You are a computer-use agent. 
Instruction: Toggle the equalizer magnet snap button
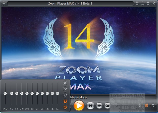(x=65, y=101)
